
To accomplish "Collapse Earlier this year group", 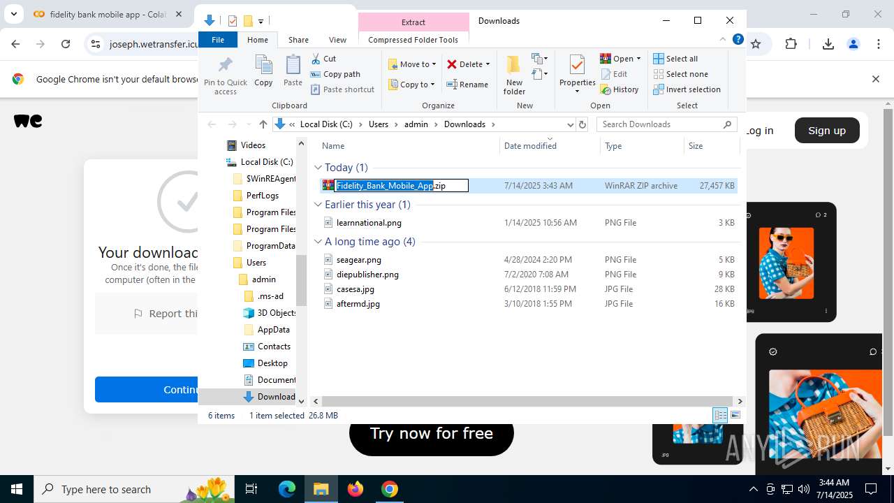I will coord(318,205).
